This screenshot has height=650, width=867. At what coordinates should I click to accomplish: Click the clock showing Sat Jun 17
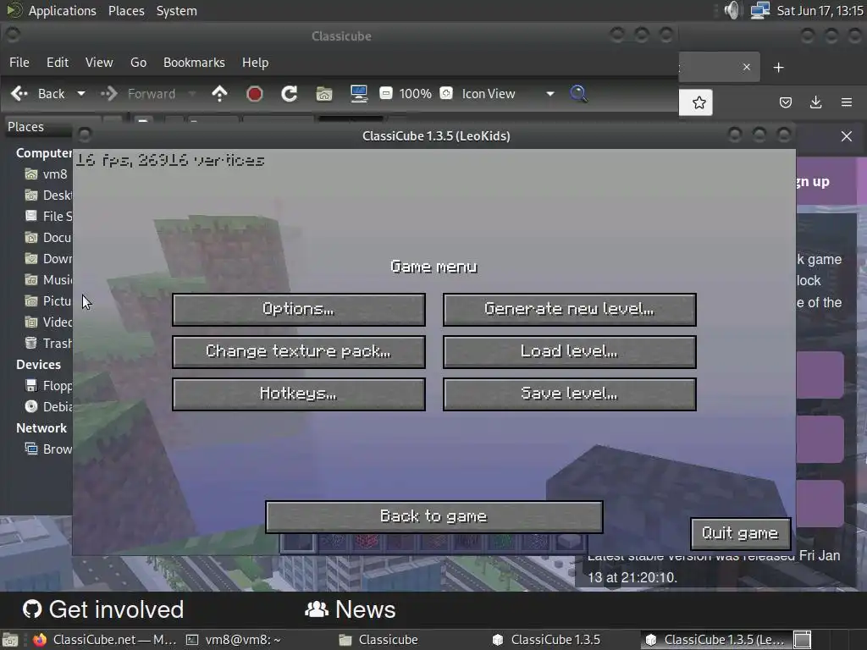820,10
